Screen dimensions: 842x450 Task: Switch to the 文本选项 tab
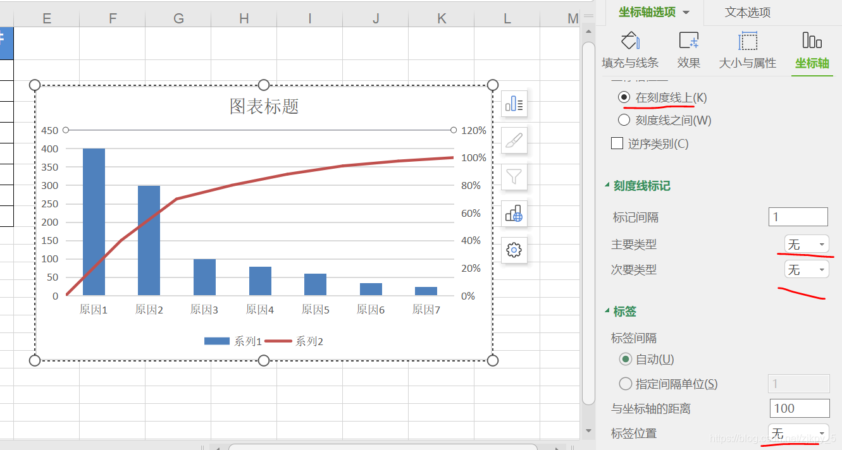tap(748, 12)
